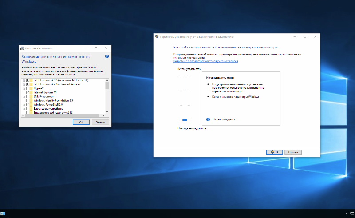Click the system tray icon at the far right of the taskbar

pyautogui.click(x=352, y=214)
